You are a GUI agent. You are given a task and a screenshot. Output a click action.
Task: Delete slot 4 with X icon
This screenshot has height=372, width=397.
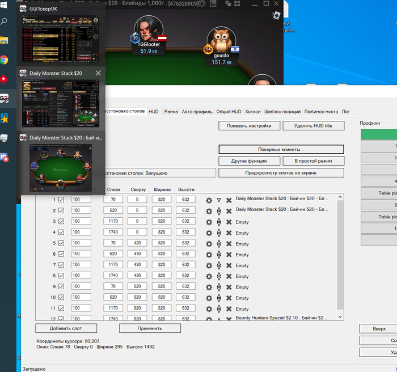click(x=229, y=233)
